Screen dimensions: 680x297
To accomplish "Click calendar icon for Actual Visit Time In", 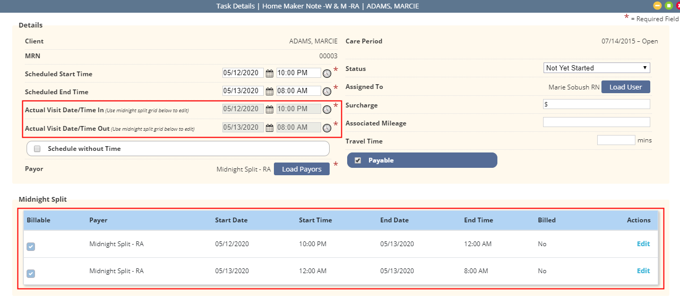I will tap(269, 109).
